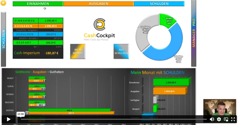
Task: Click the INVEST category label
Action: tap(10, 78)
